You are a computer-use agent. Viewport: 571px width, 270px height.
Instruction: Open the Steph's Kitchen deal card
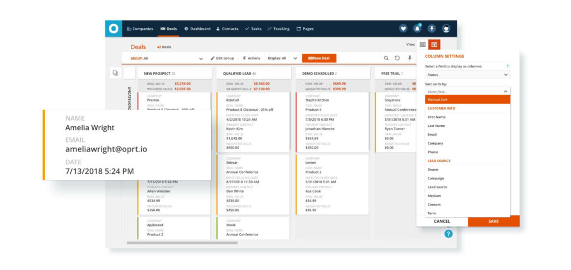coord(332,122)
